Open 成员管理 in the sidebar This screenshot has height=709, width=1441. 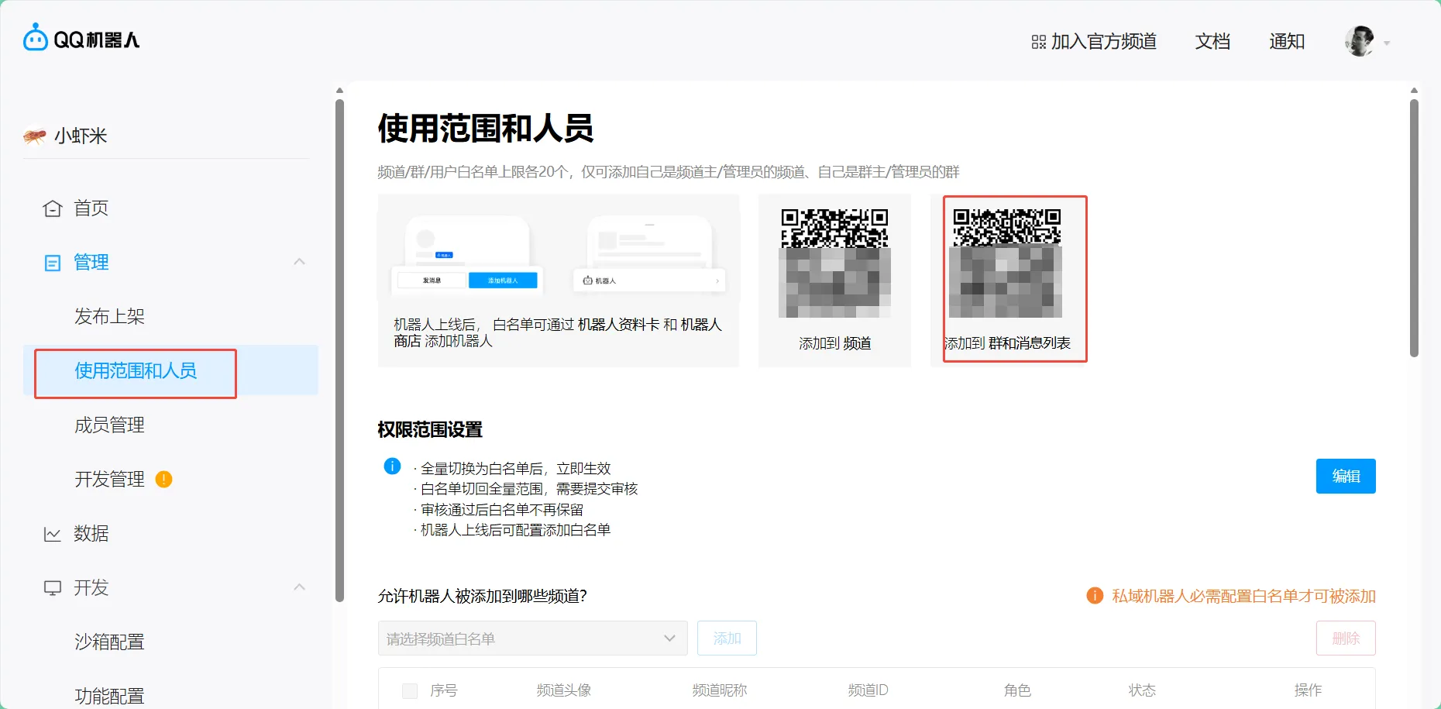(x=109, y=425)
